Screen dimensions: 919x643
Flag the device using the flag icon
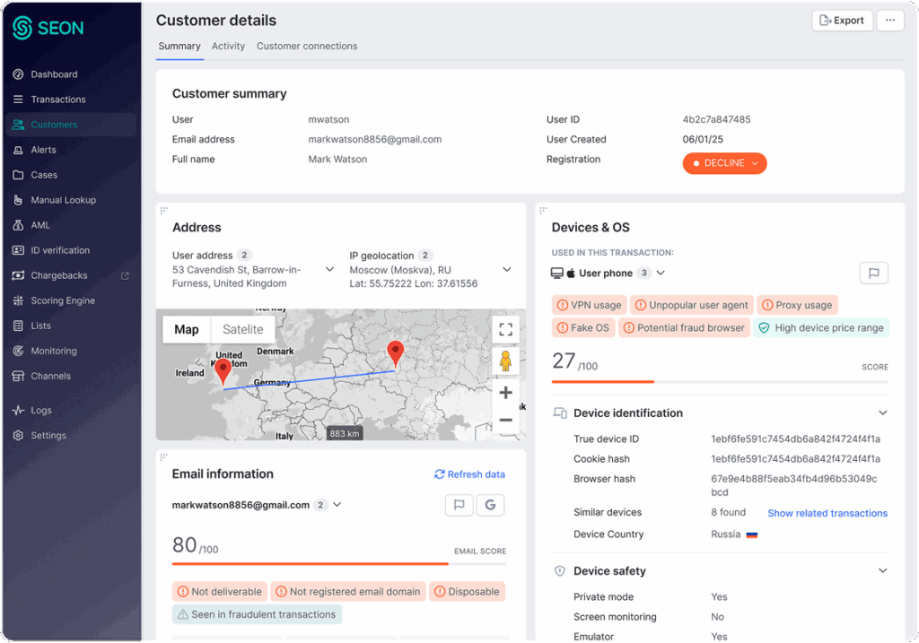[x=873, y=274]
